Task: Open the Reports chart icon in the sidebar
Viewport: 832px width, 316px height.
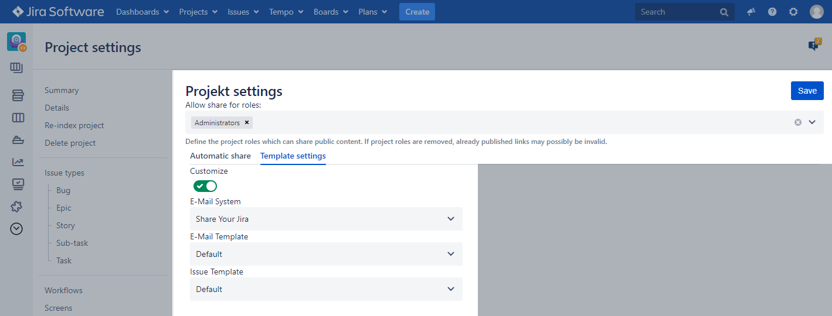Action: pos(18,162)
